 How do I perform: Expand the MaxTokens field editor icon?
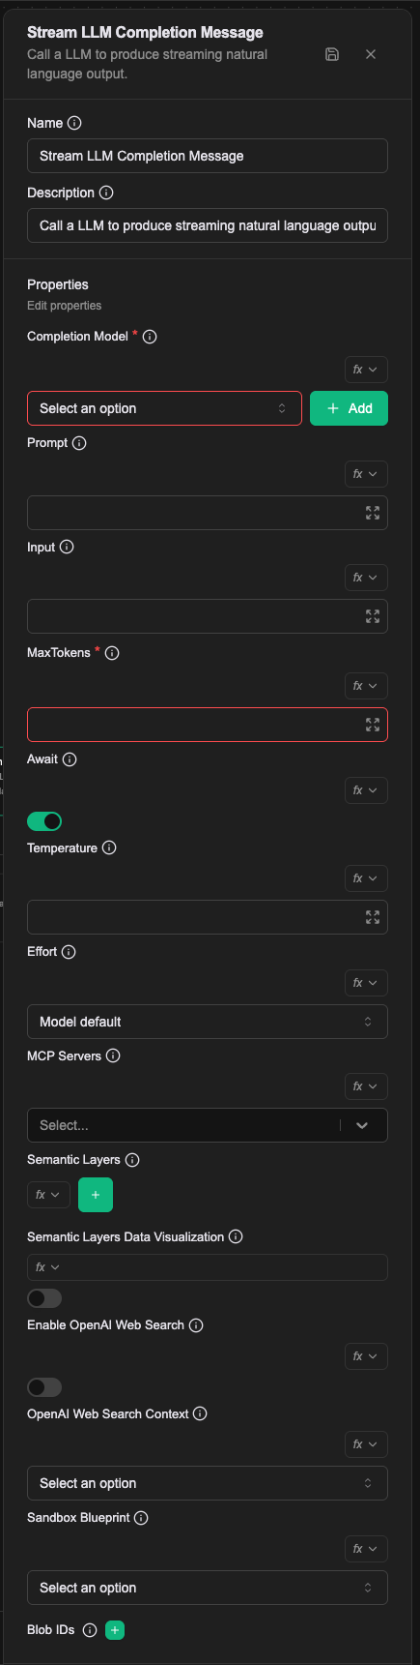373,725
